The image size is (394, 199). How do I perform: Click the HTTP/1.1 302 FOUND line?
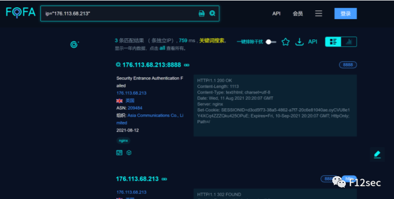tap(219, 194)
